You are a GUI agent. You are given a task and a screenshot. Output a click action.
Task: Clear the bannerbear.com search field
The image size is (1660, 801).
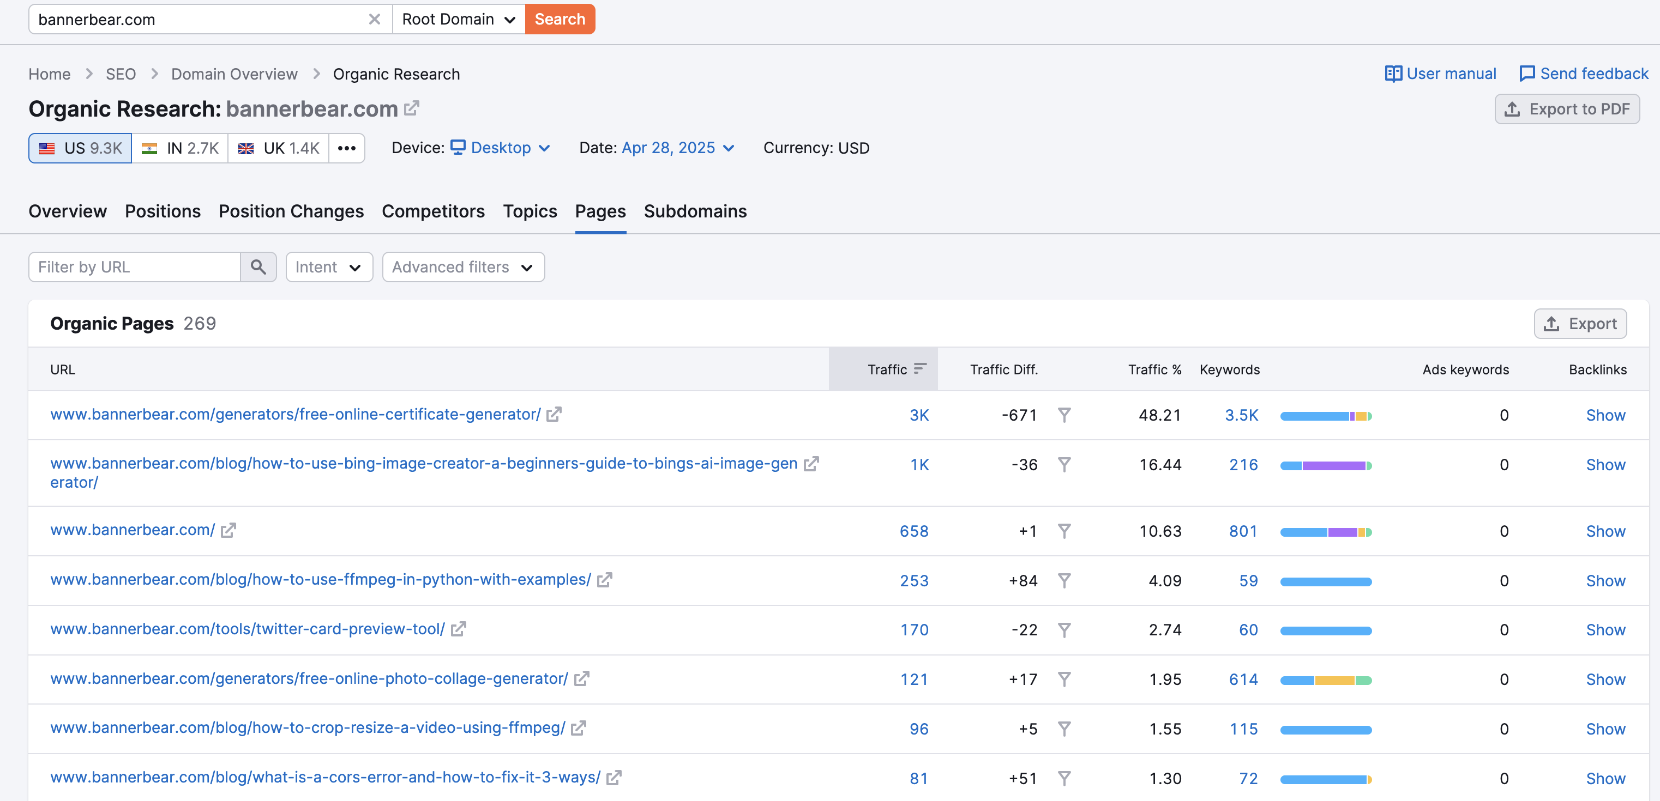pos(374,19)
